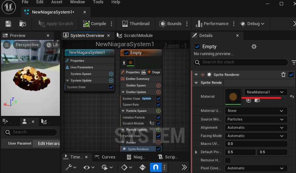Screen dimensions: 296x173
Task: Close the Preview panel tab
Action: click(x=48, y=35)
